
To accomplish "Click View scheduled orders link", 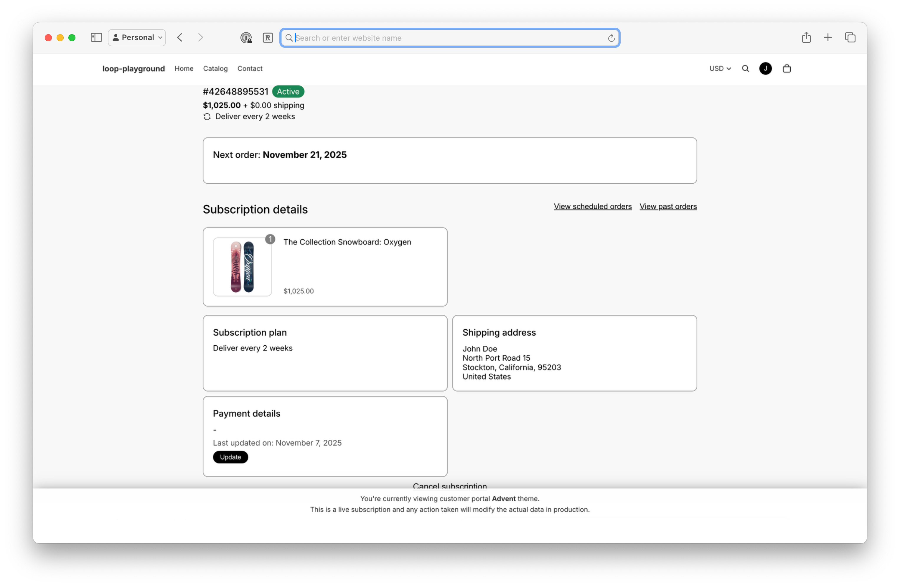I will (593, 207).
